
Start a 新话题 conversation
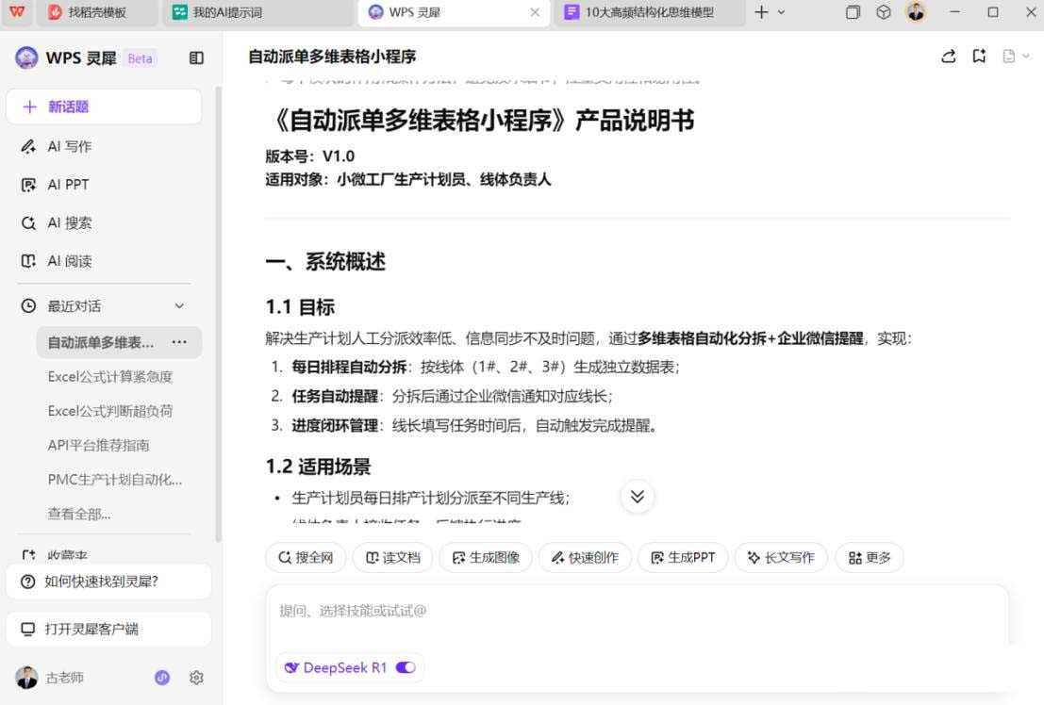click(x=104, y=107)
